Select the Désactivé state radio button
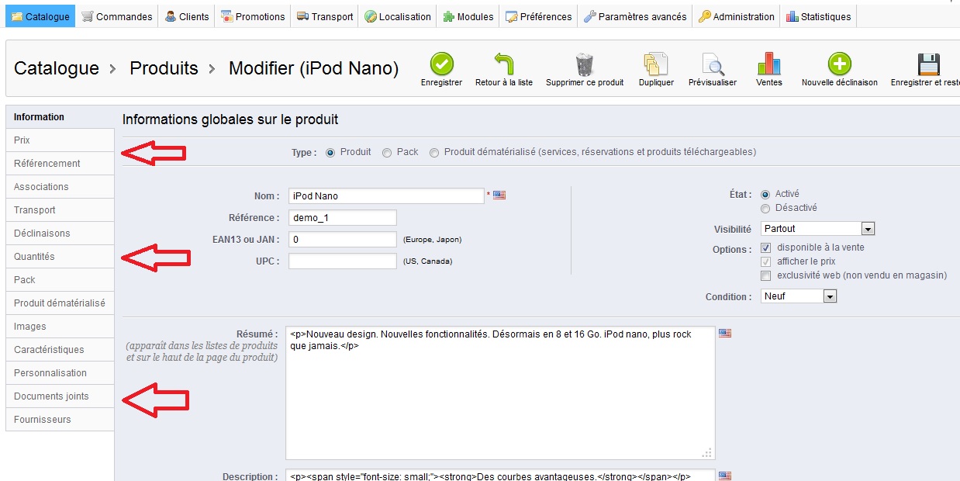This screenshot has width=960, height=481. coord(765,209)
